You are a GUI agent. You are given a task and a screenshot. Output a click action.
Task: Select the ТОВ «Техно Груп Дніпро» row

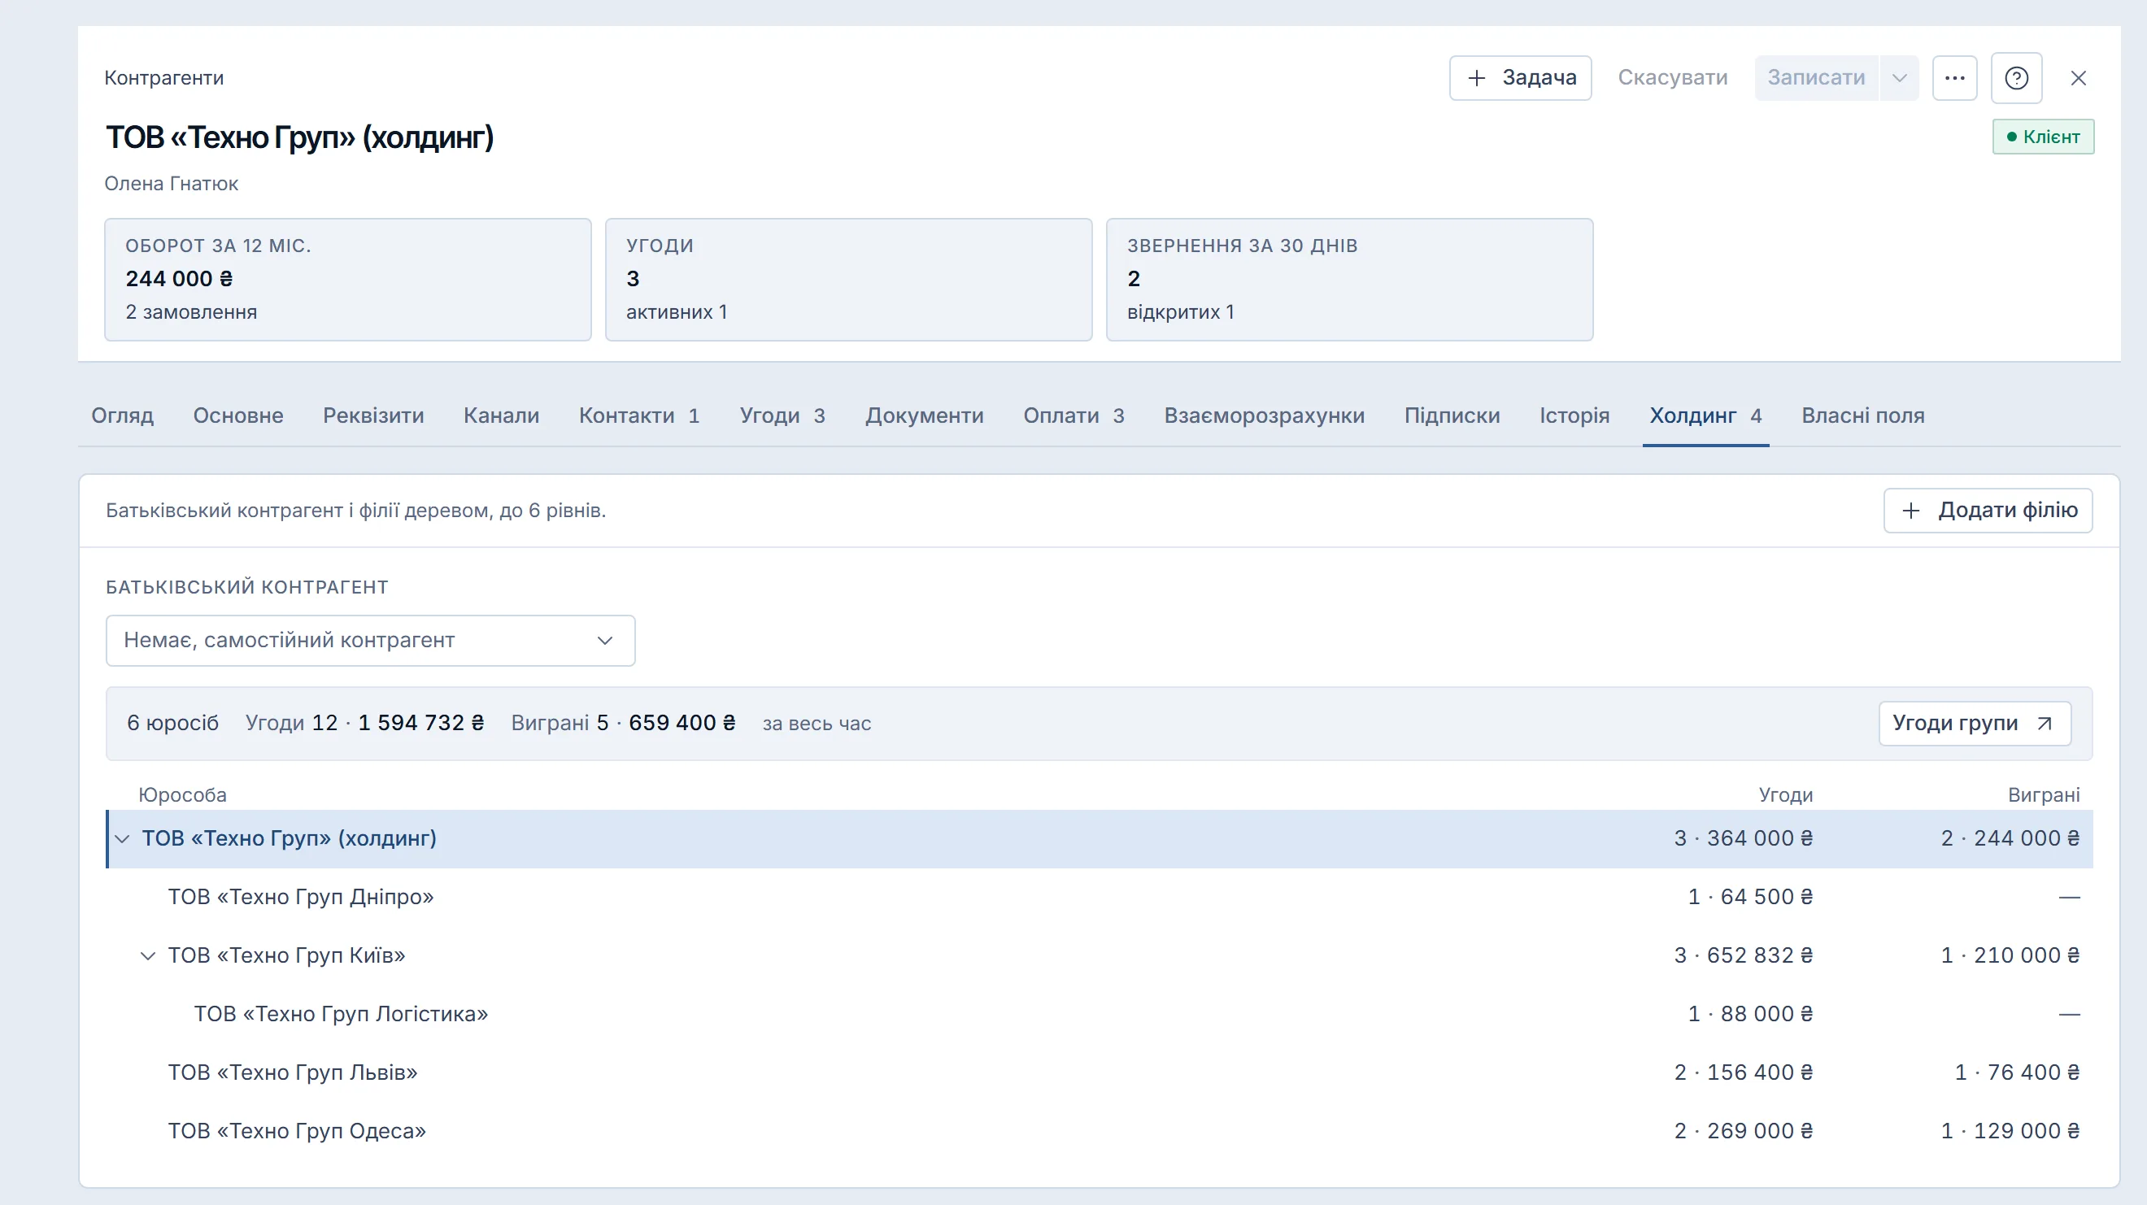pyautogui.click(x=1100, y=897)
